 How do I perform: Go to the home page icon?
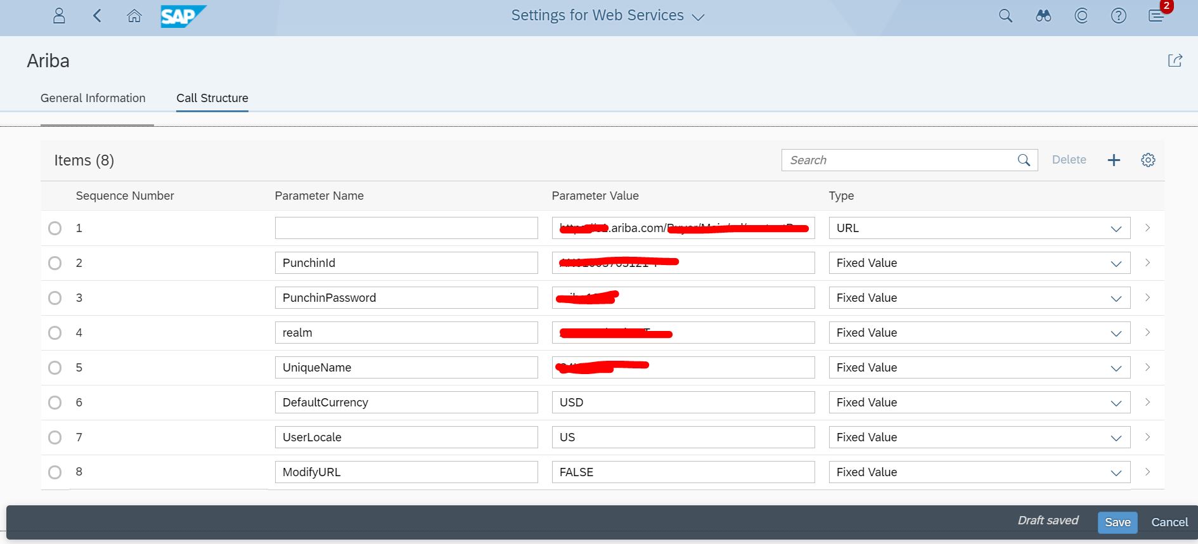point(134,16)
